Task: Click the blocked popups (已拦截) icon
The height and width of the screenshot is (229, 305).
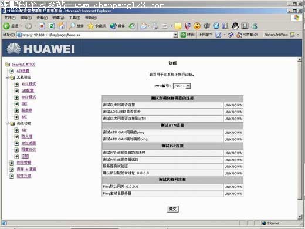Action: pos(239,35)
